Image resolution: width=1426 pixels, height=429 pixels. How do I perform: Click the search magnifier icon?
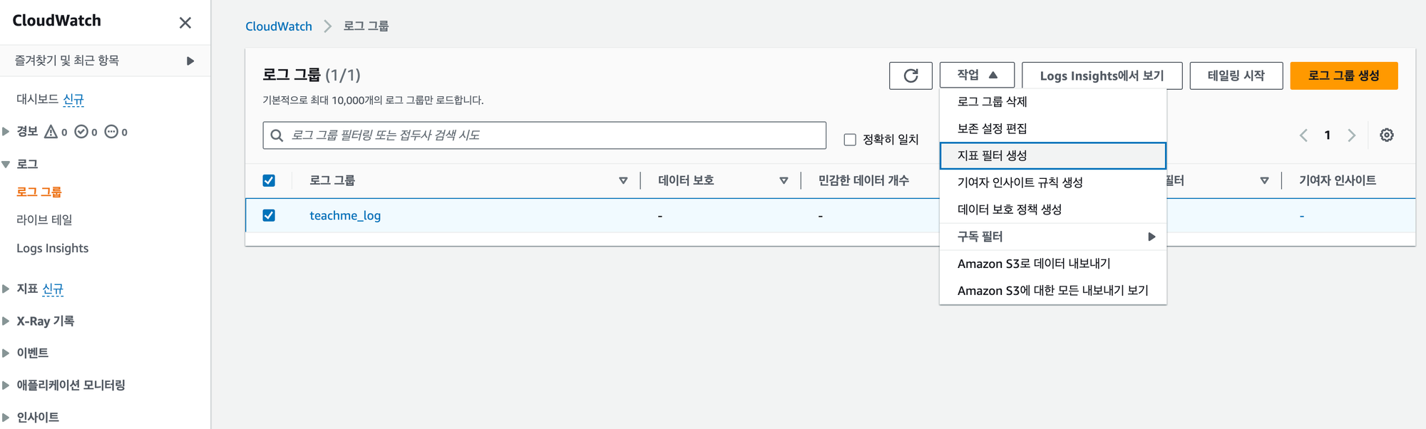[277, 135]
